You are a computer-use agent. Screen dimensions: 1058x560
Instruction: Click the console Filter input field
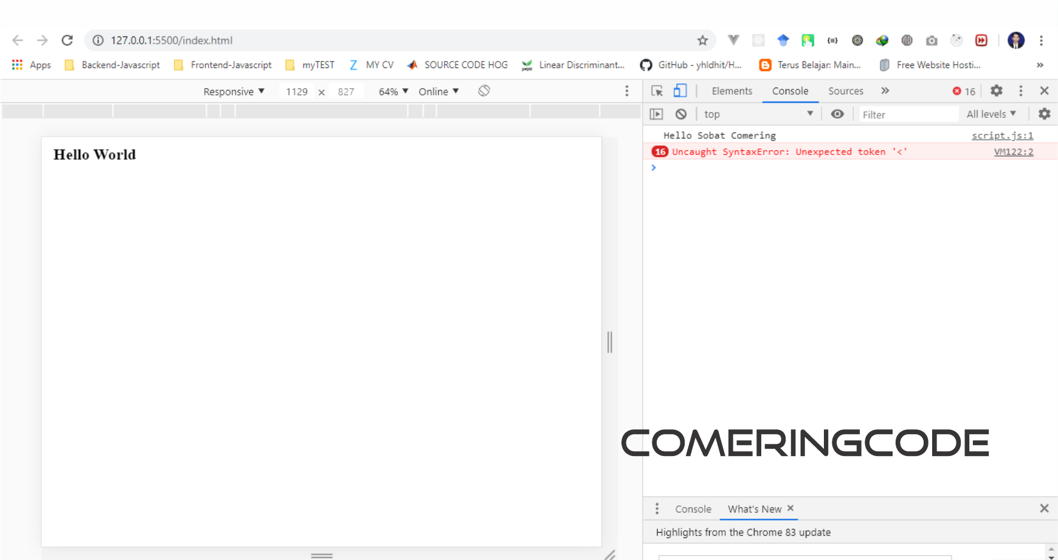click(909, 114)
